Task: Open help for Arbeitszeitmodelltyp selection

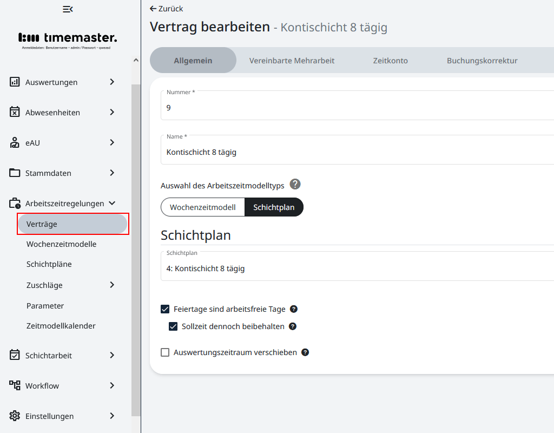Action: coord(295,185)
